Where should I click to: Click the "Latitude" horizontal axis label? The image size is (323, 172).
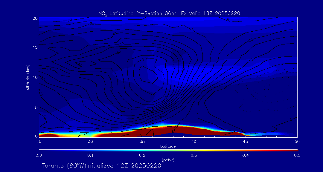click(168, 146)
